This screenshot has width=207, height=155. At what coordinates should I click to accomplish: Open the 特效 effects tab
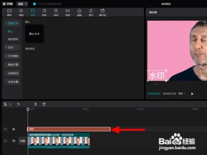click(56, 12)
